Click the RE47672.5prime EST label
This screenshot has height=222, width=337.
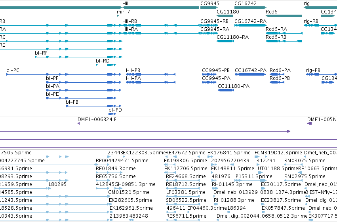(x=185, y=153)
